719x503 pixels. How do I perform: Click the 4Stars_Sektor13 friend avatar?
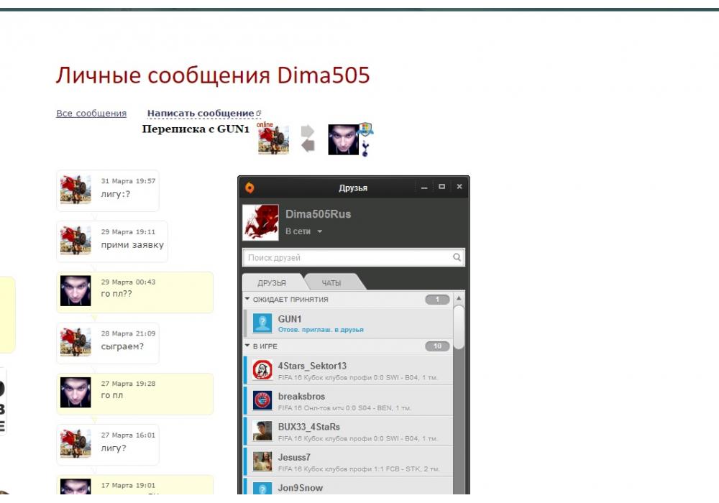(262, 370)
